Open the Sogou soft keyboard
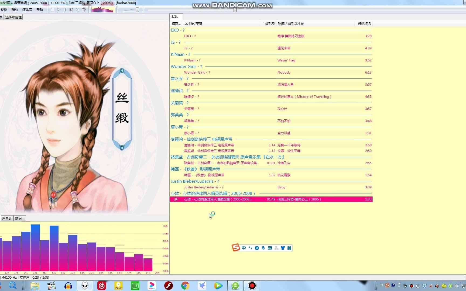This screenshot has width=466, height=291. click(270, 248)
